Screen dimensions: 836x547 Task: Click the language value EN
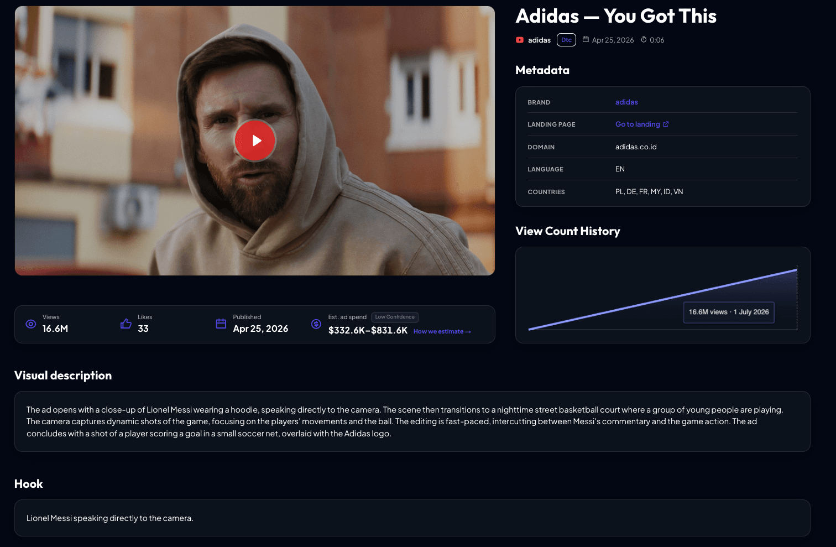point(620,169)
